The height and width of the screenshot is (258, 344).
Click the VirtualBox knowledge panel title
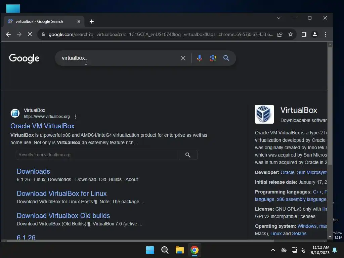tap(299, 110)
